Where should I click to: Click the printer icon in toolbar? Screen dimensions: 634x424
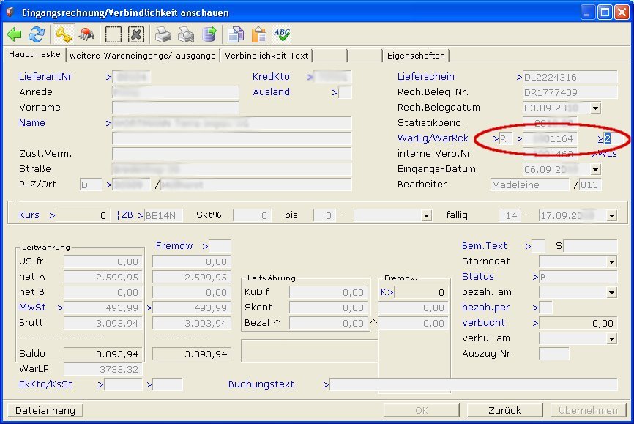coord(163,34)
